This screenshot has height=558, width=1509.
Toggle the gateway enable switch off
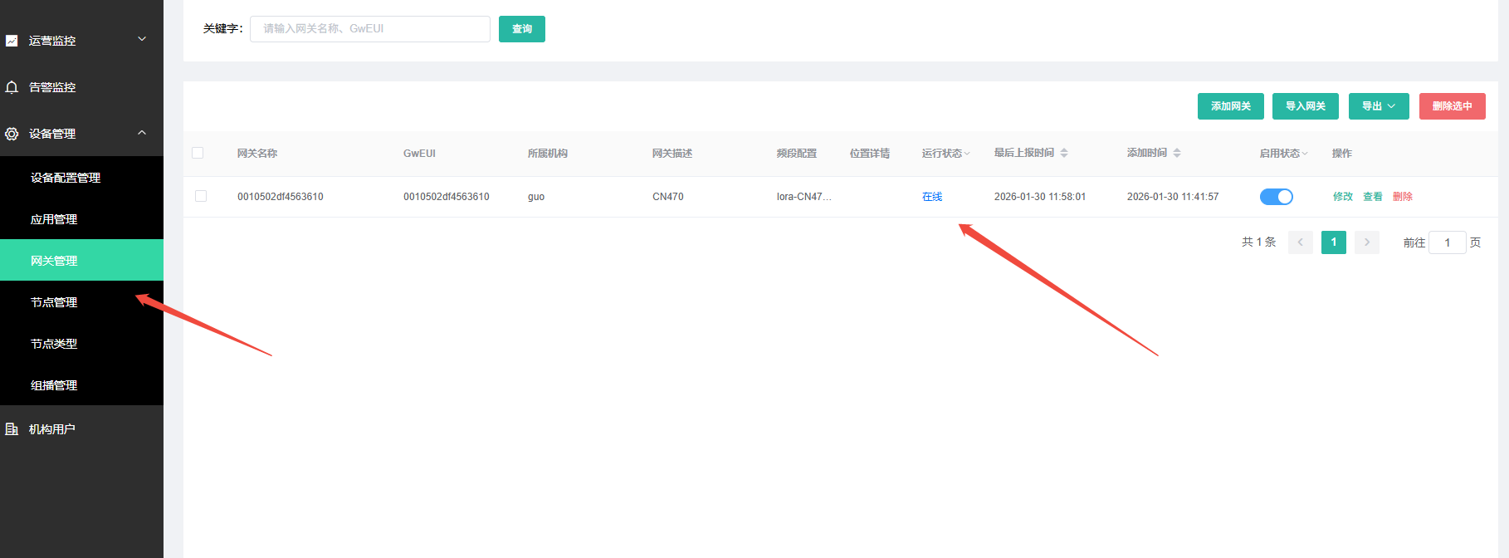point(1276,197)
